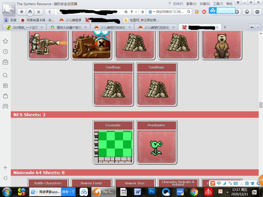Add sidebar app with plus icon
This screenshot has width=263, height=197.
point(5,168)
